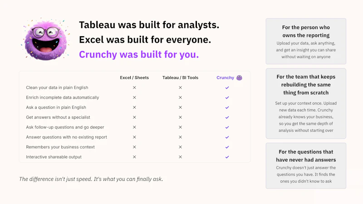Click Crunchy checkmark for Interactive shareable output
The image size is (363, 204).
(x=227, y=157)
